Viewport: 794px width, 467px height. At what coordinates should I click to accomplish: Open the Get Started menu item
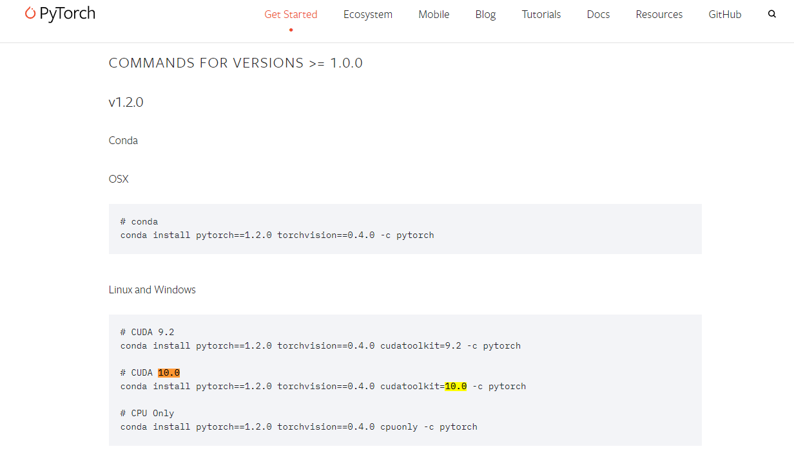pos(291,14)
